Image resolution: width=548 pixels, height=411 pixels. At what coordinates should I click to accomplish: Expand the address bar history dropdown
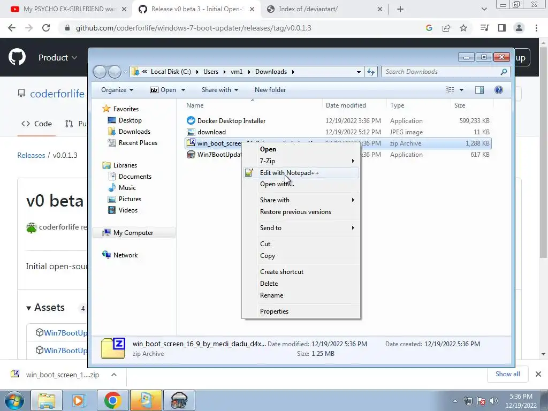[x=359, y=72]
